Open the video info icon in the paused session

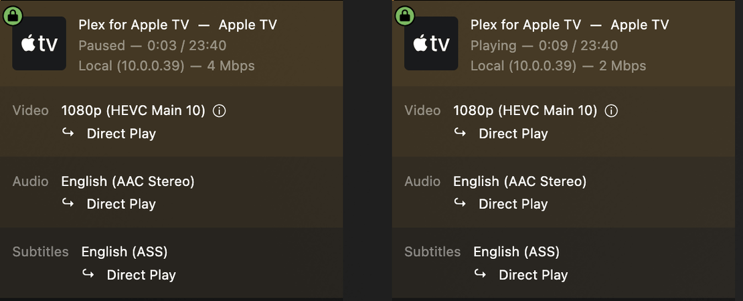click(219, 111)
